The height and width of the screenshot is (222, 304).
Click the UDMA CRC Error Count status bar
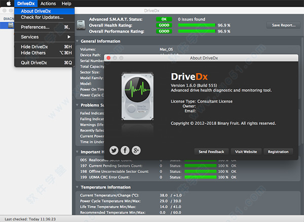[x=201, y=177]
